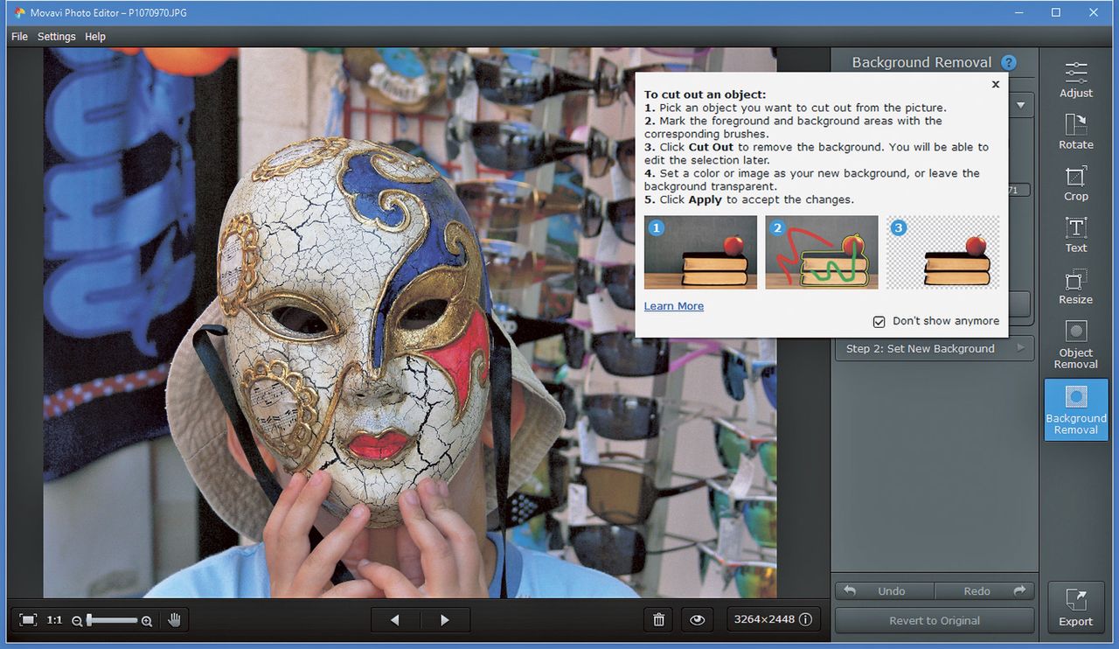Maximize the Movavi window
1119x649 pixels.
click(x=1055, y=12)
